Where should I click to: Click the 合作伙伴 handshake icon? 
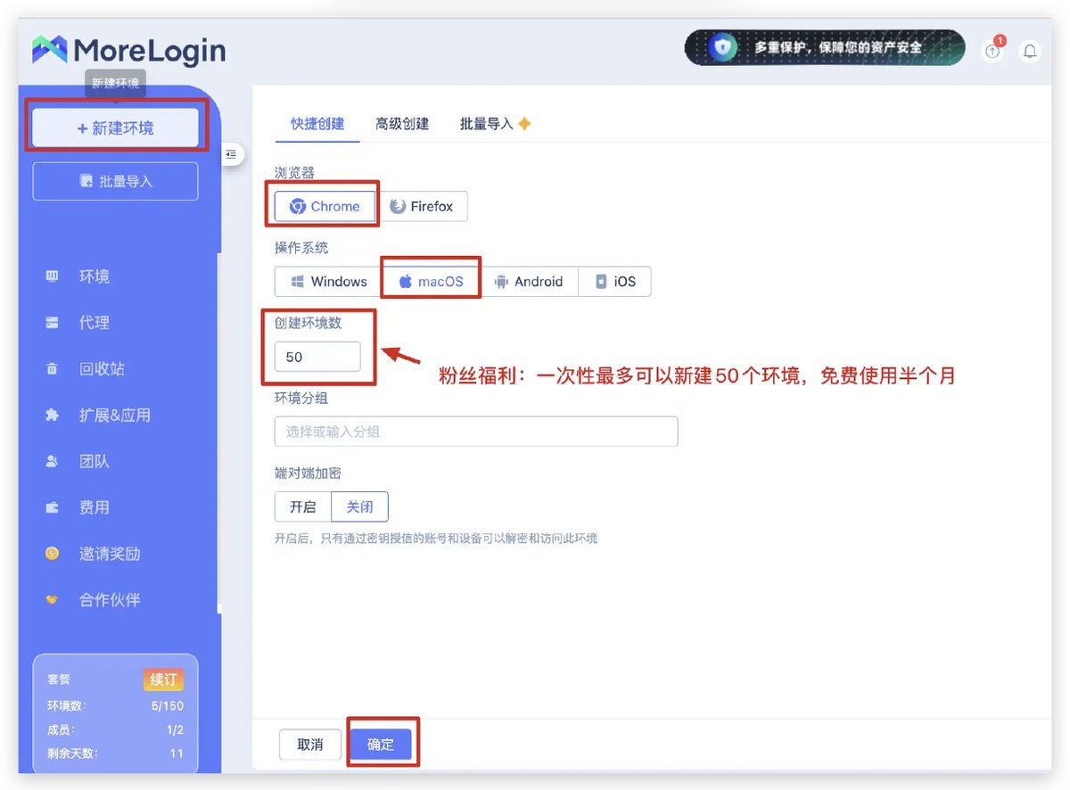(52, 600)
